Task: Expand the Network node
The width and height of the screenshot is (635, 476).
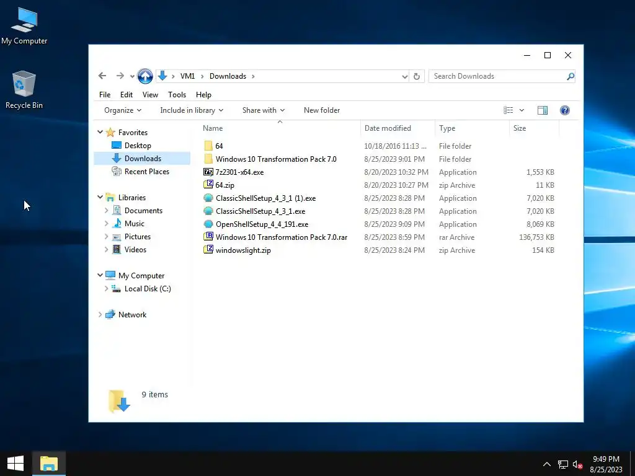Action: (x=100, y=314)
